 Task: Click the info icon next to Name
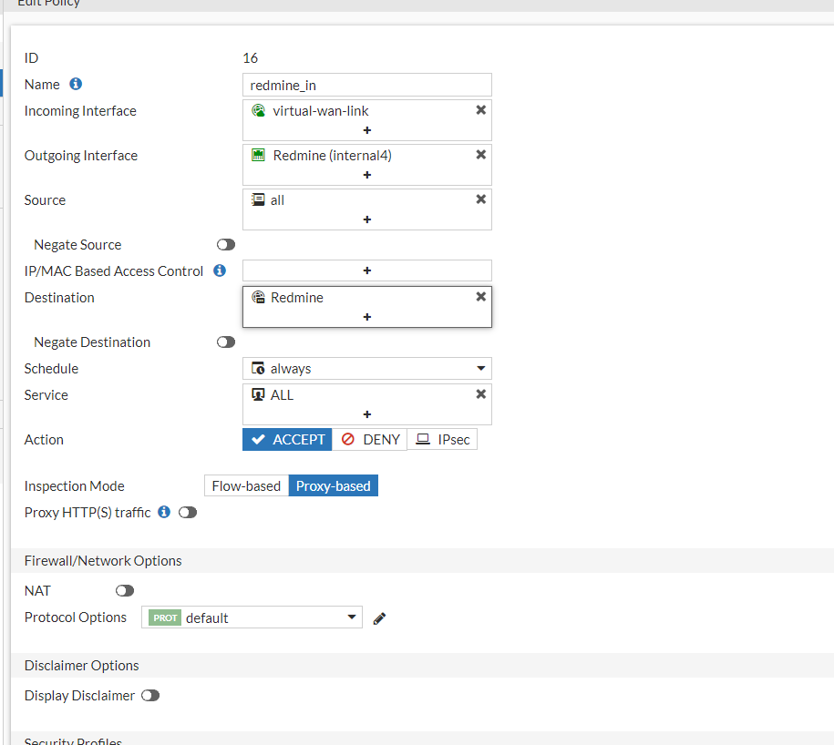76,84
